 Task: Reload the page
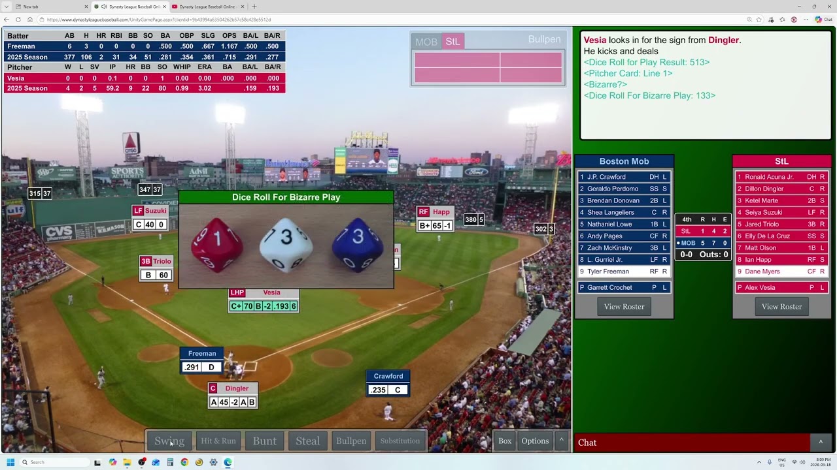pyautogui.click(x=18, y=20)
